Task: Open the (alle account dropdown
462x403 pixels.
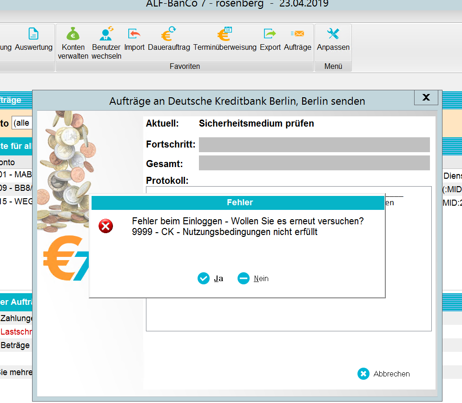Action: 22,123
